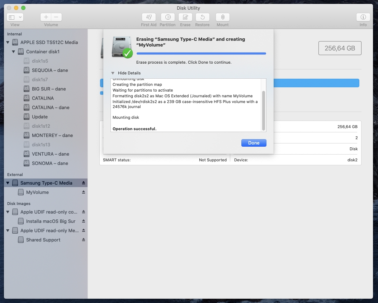Click the erased disk icon with checkmark
The image size is (378, 303).
click(122, 47)
